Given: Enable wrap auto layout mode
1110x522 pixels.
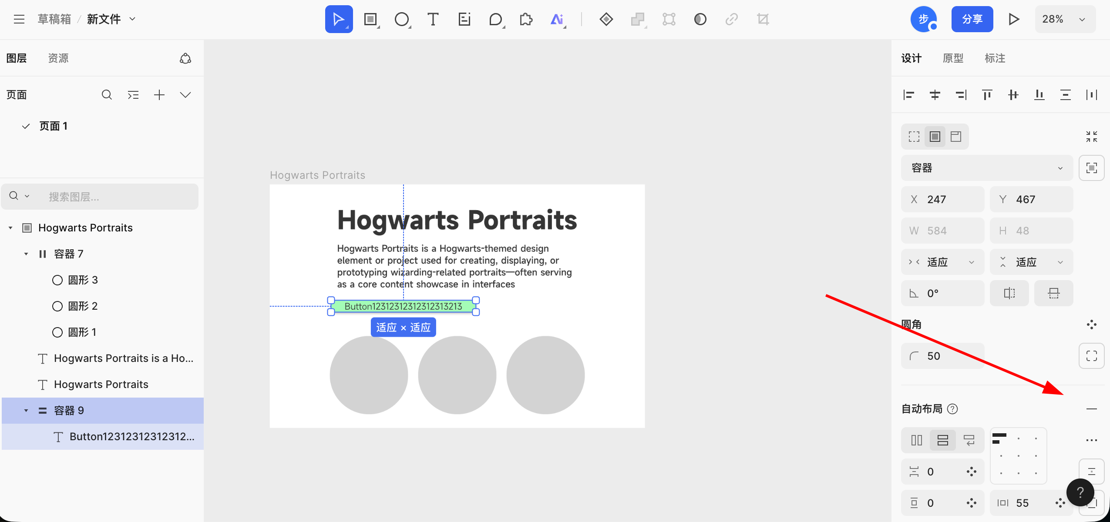Looking at the screenshot, I should click(x=969, y=440).
